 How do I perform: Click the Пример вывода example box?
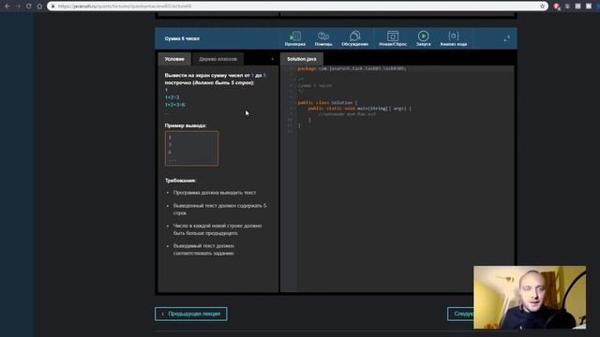(x=191, y=149)
